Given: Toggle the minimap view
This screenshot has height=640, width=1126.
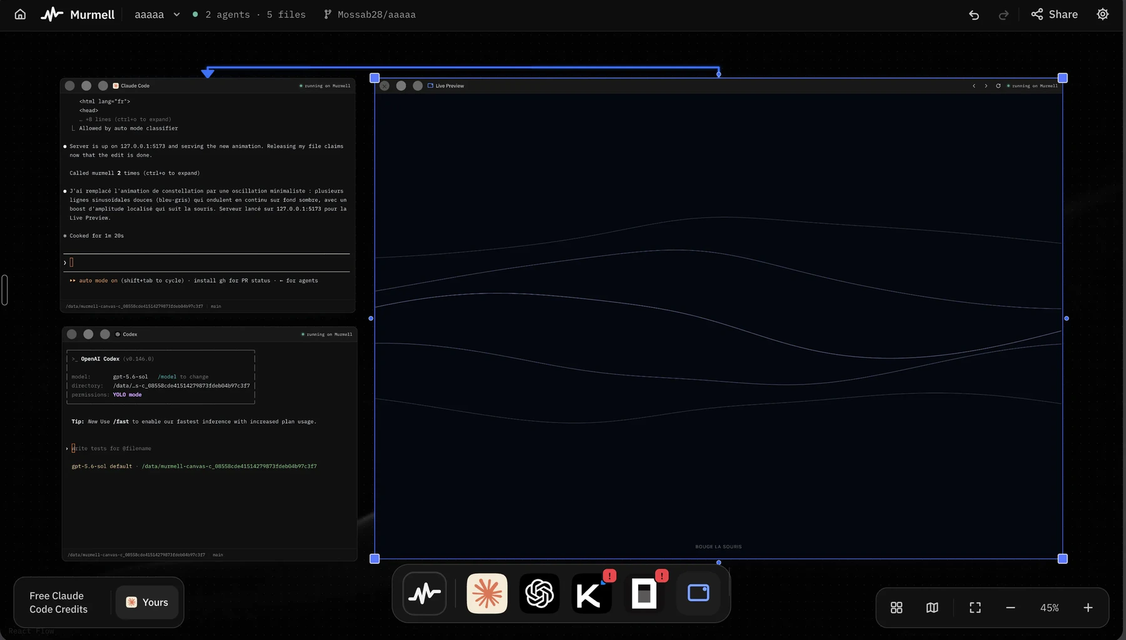Looking at the screenshot, I should pyautogui.click(x=932, y=607).
